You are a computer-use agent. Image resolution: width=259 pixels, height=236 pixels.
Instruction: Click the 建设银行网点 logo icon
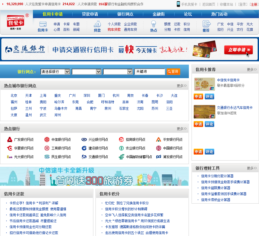[x=84, y=148]
